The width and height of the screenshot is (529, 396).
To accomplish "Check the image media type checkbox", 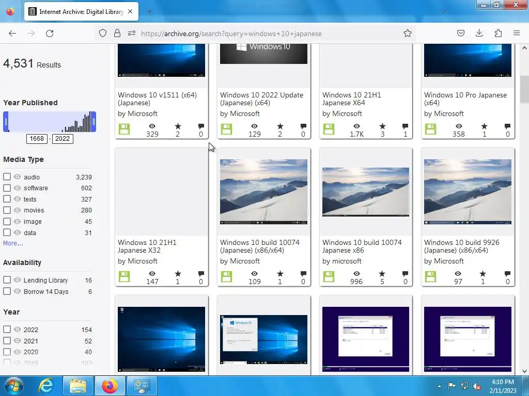I will [x=7, y=221].
